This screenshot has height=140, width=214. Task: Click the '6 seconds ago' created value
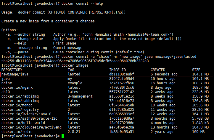(x=164, y=74)
